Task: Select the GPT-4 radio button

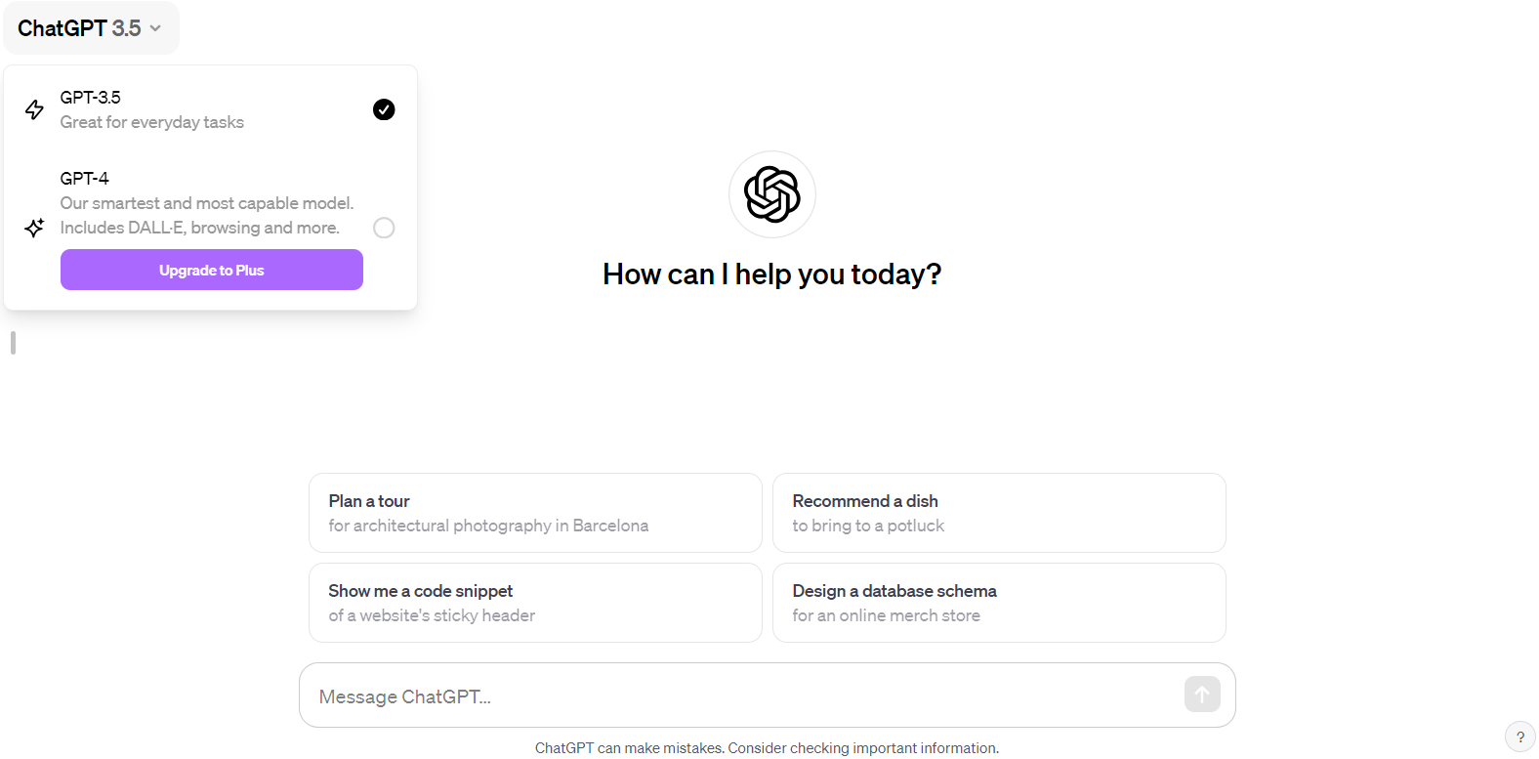Action: click(384, 228)
